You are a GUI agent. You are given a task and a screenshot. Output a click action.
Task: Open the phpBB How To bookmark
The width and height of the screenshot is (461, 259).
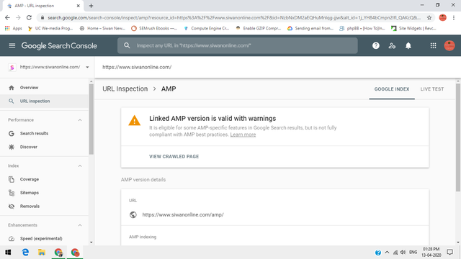coord(362,28)
